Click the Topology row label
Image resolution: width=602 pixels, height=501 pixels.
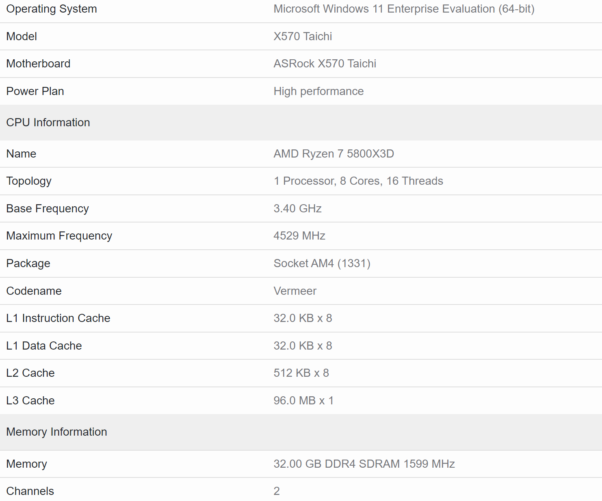point(29,181)
